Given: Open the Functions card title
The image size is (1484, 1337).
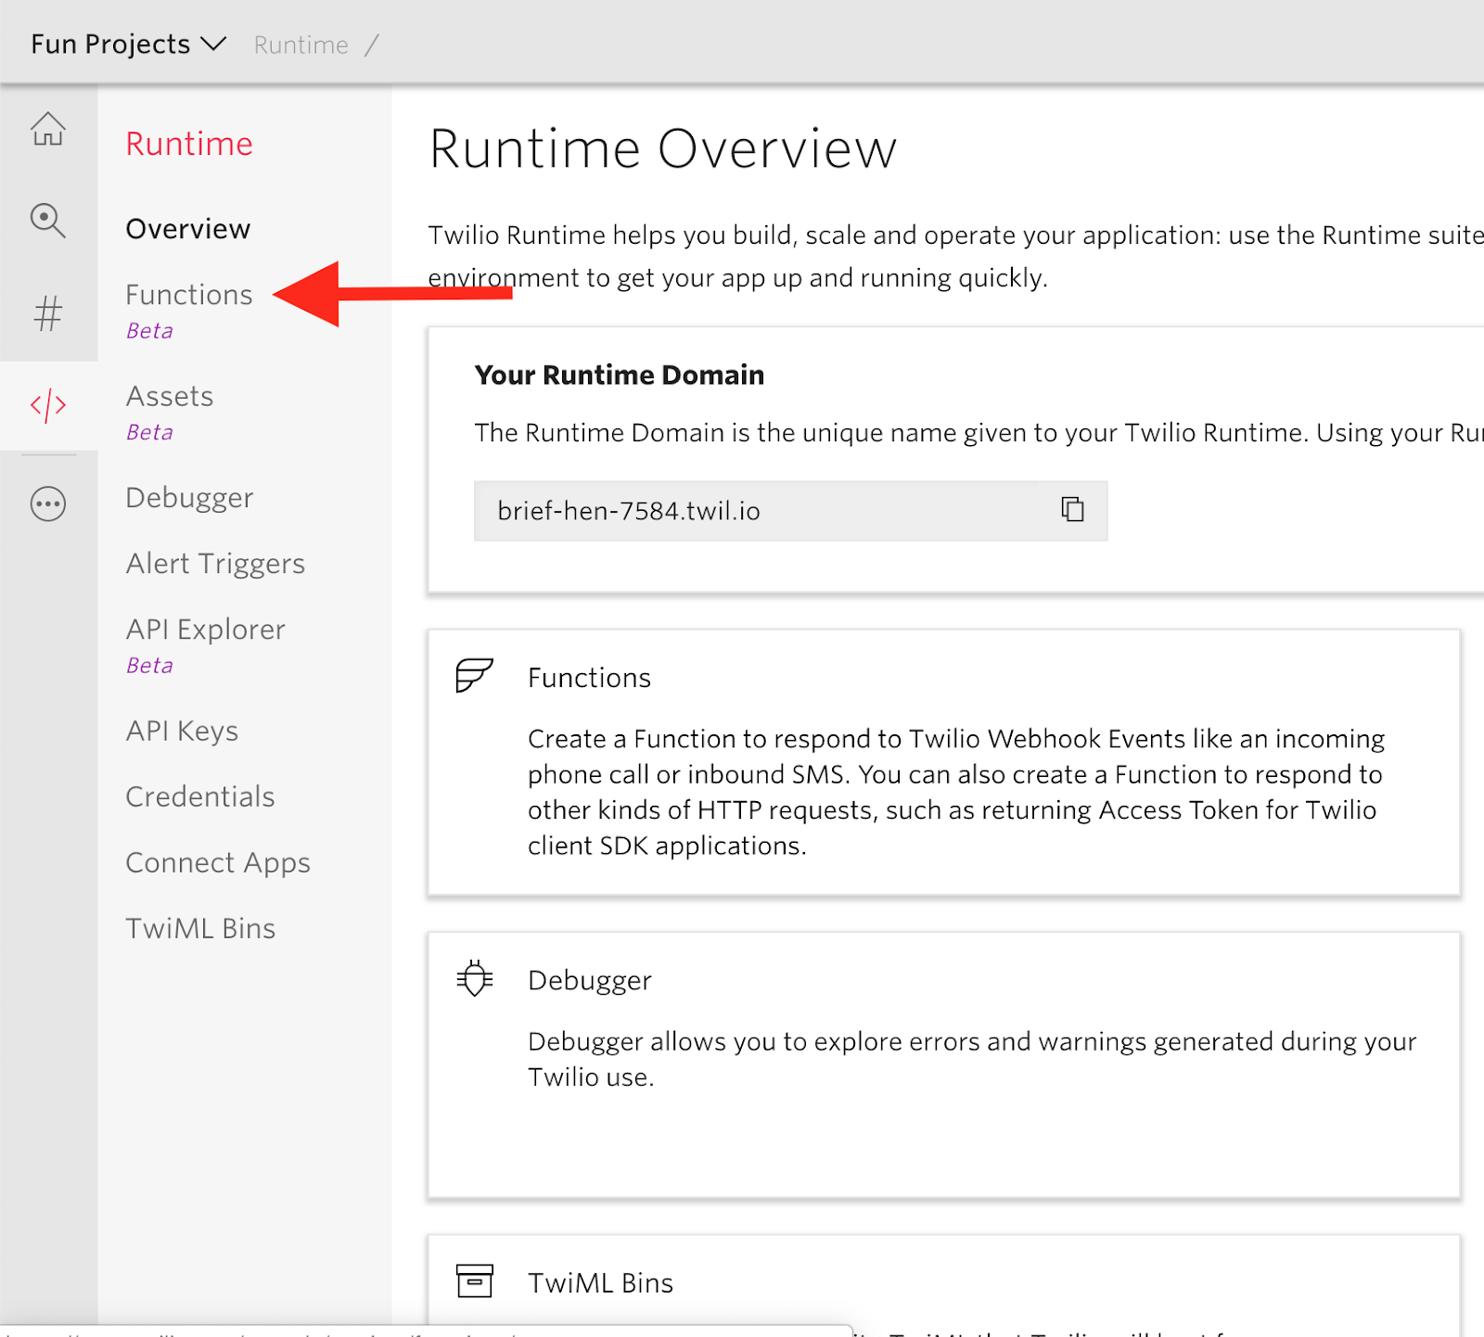Looking at the screenshot, I should tap(590, 678).
